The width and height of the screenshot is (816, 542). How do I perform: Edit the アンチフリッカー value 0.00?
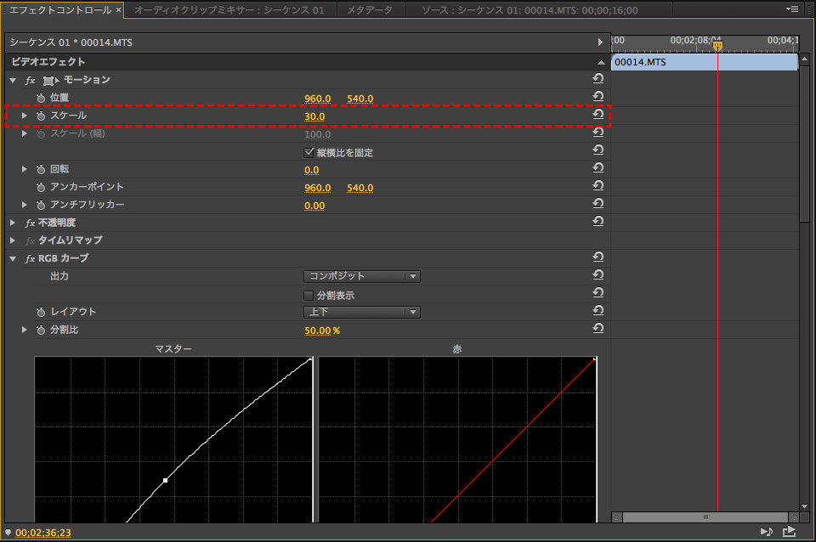click(x=314, y=206)
